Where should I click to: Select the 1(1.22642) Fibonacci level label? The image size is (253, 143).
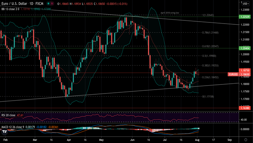(x=208, y=15)
